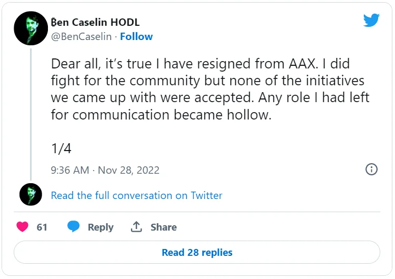Image resolution: width=395 pixels, height=279 pixels.
Task: Click the 61 likes count
Action: point(42,227)
